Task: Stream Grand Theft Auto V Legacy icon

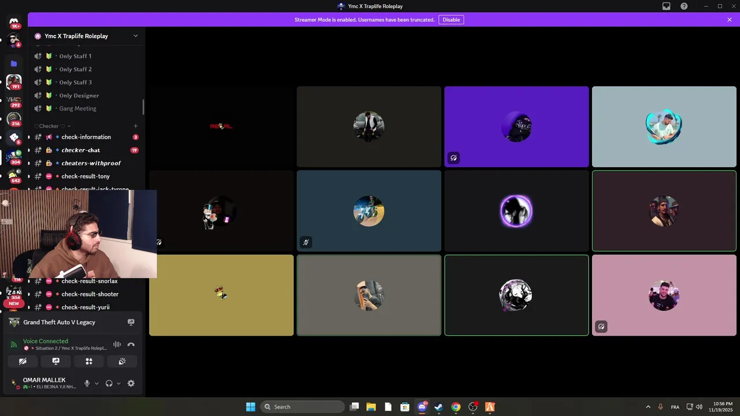Action: 131,322
